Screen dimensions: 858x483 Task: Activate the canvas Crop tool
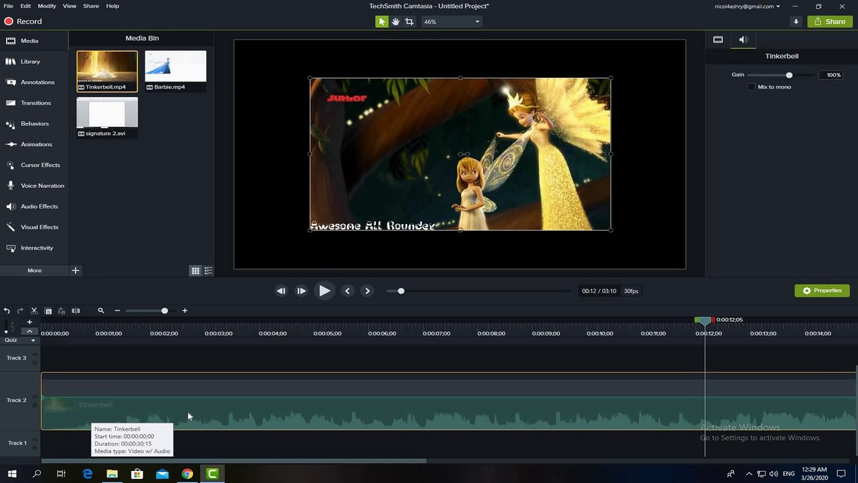pos(409,21)
